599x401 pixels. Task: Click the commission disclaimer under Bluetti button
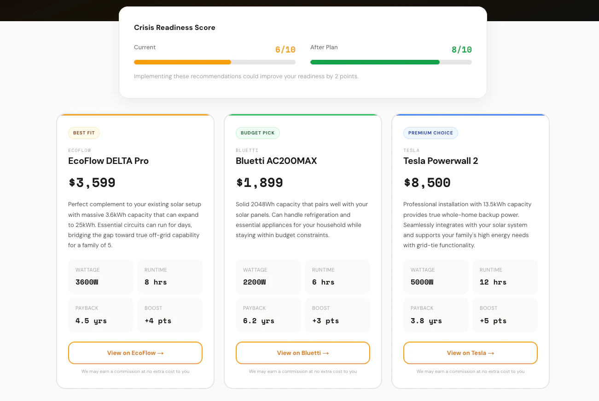coord(303,372)
